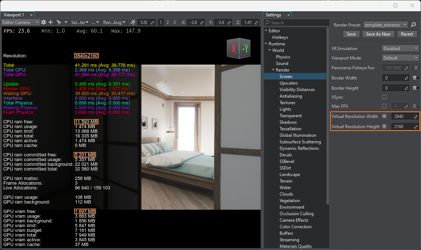Open the ellipsis dropdown in viewport toolbar
The image size is (421, 250).
point(95,22)
